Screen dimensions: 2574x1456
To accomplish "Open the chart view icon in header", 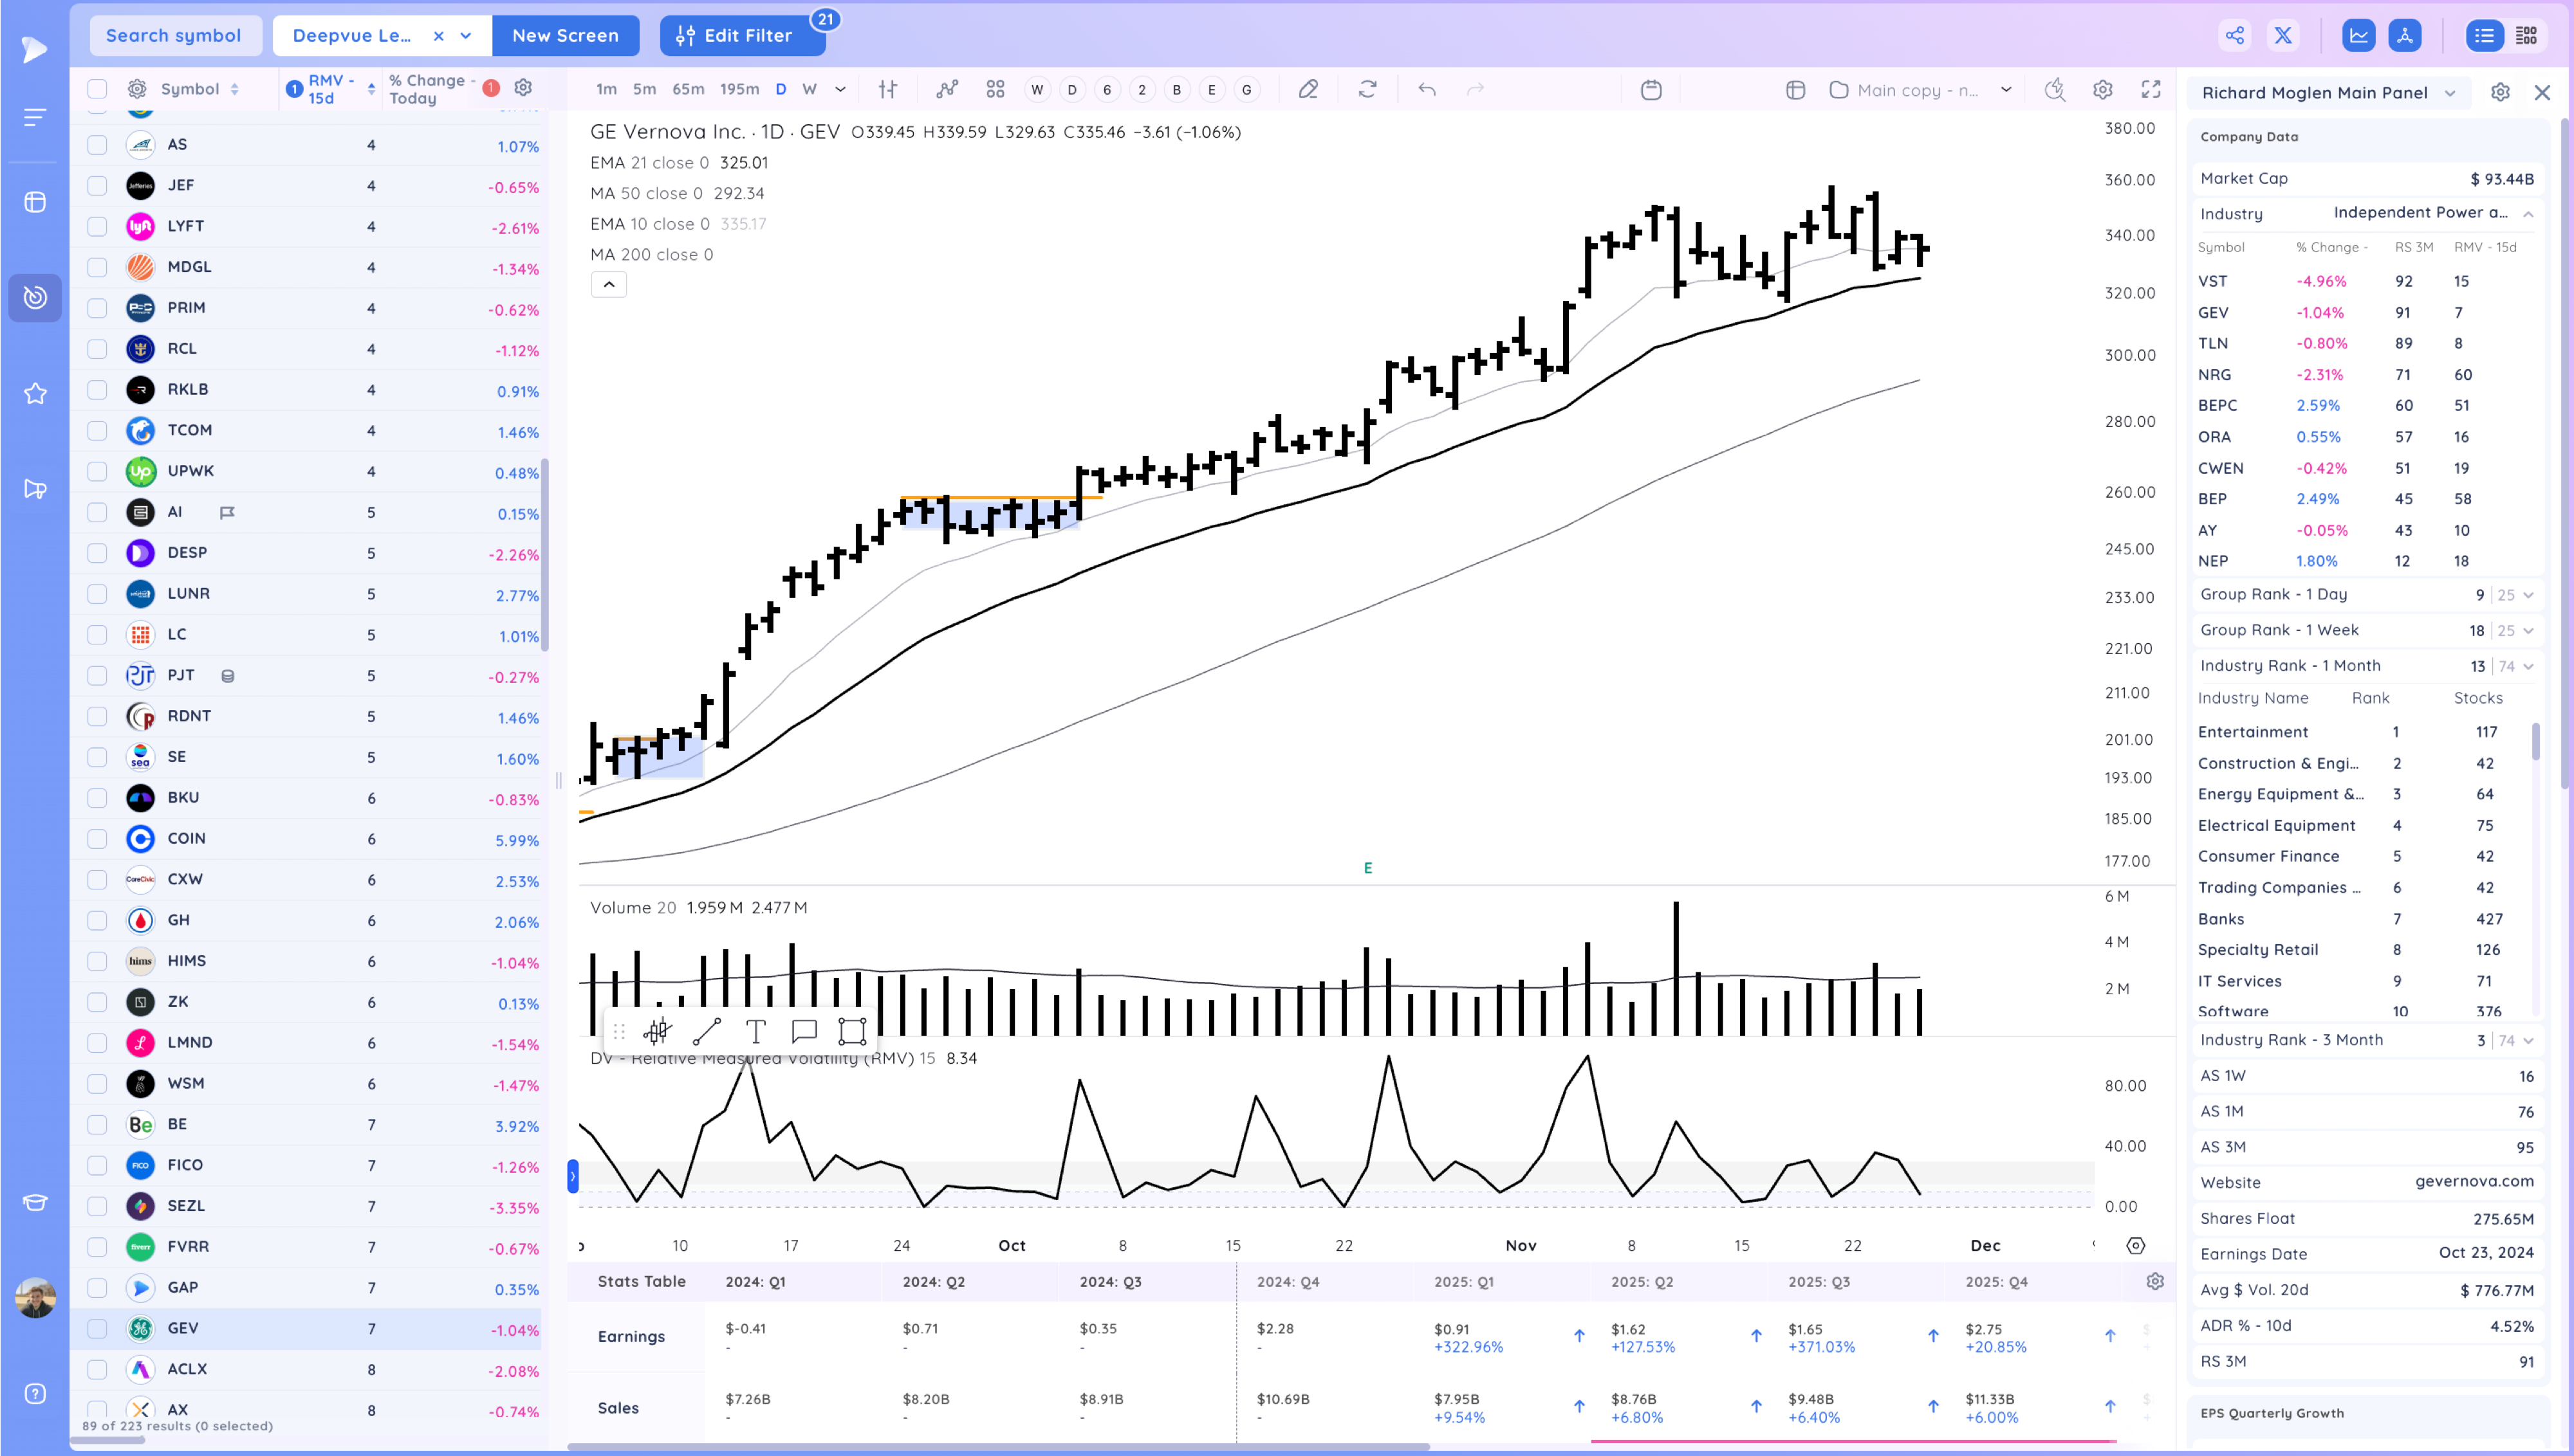I will point(2359,36).
